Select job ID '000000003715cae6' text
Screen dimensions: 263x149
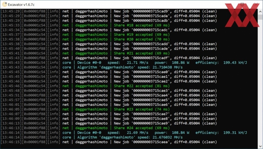tap(152, 105)
